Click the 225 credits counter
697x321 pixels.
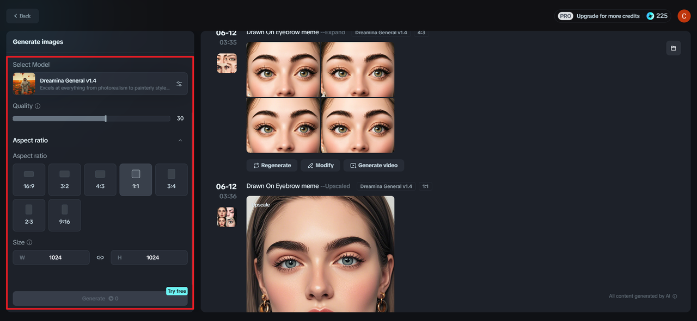[657, 16]
